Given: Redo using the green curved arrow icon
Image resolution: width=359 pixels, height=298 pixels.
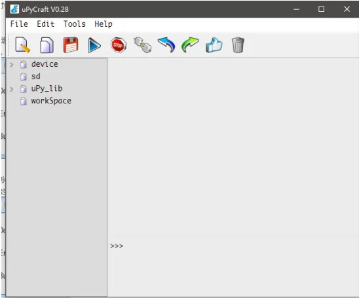Looking at the screenshot, I should point(190,45).
